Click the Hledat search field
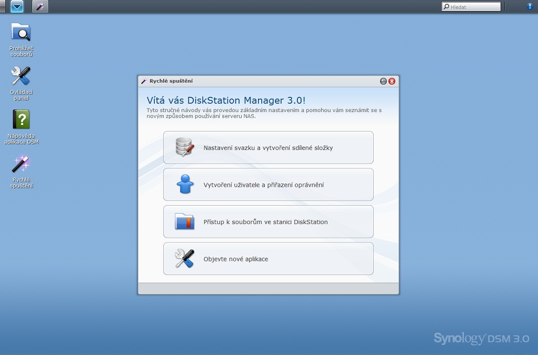This screenshot has height=355, width=538. [474, 7]
